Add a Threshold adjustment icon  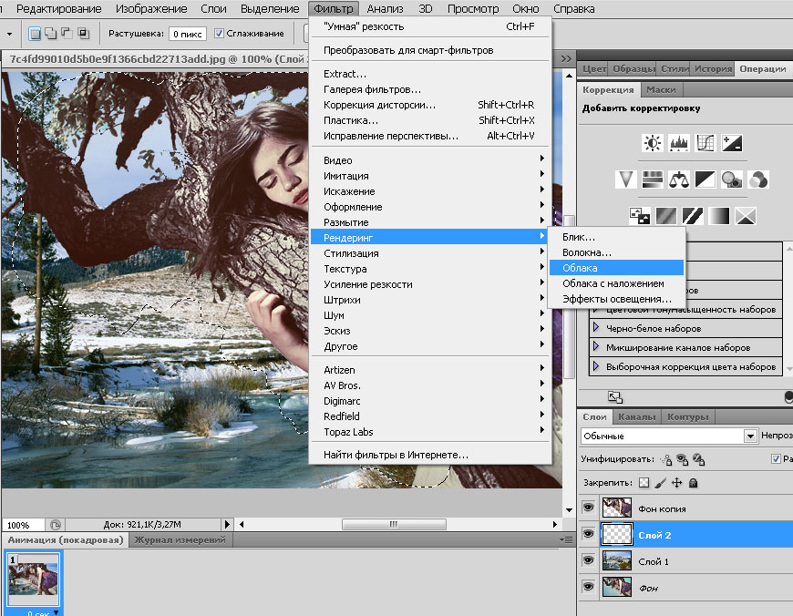(693, 216)
